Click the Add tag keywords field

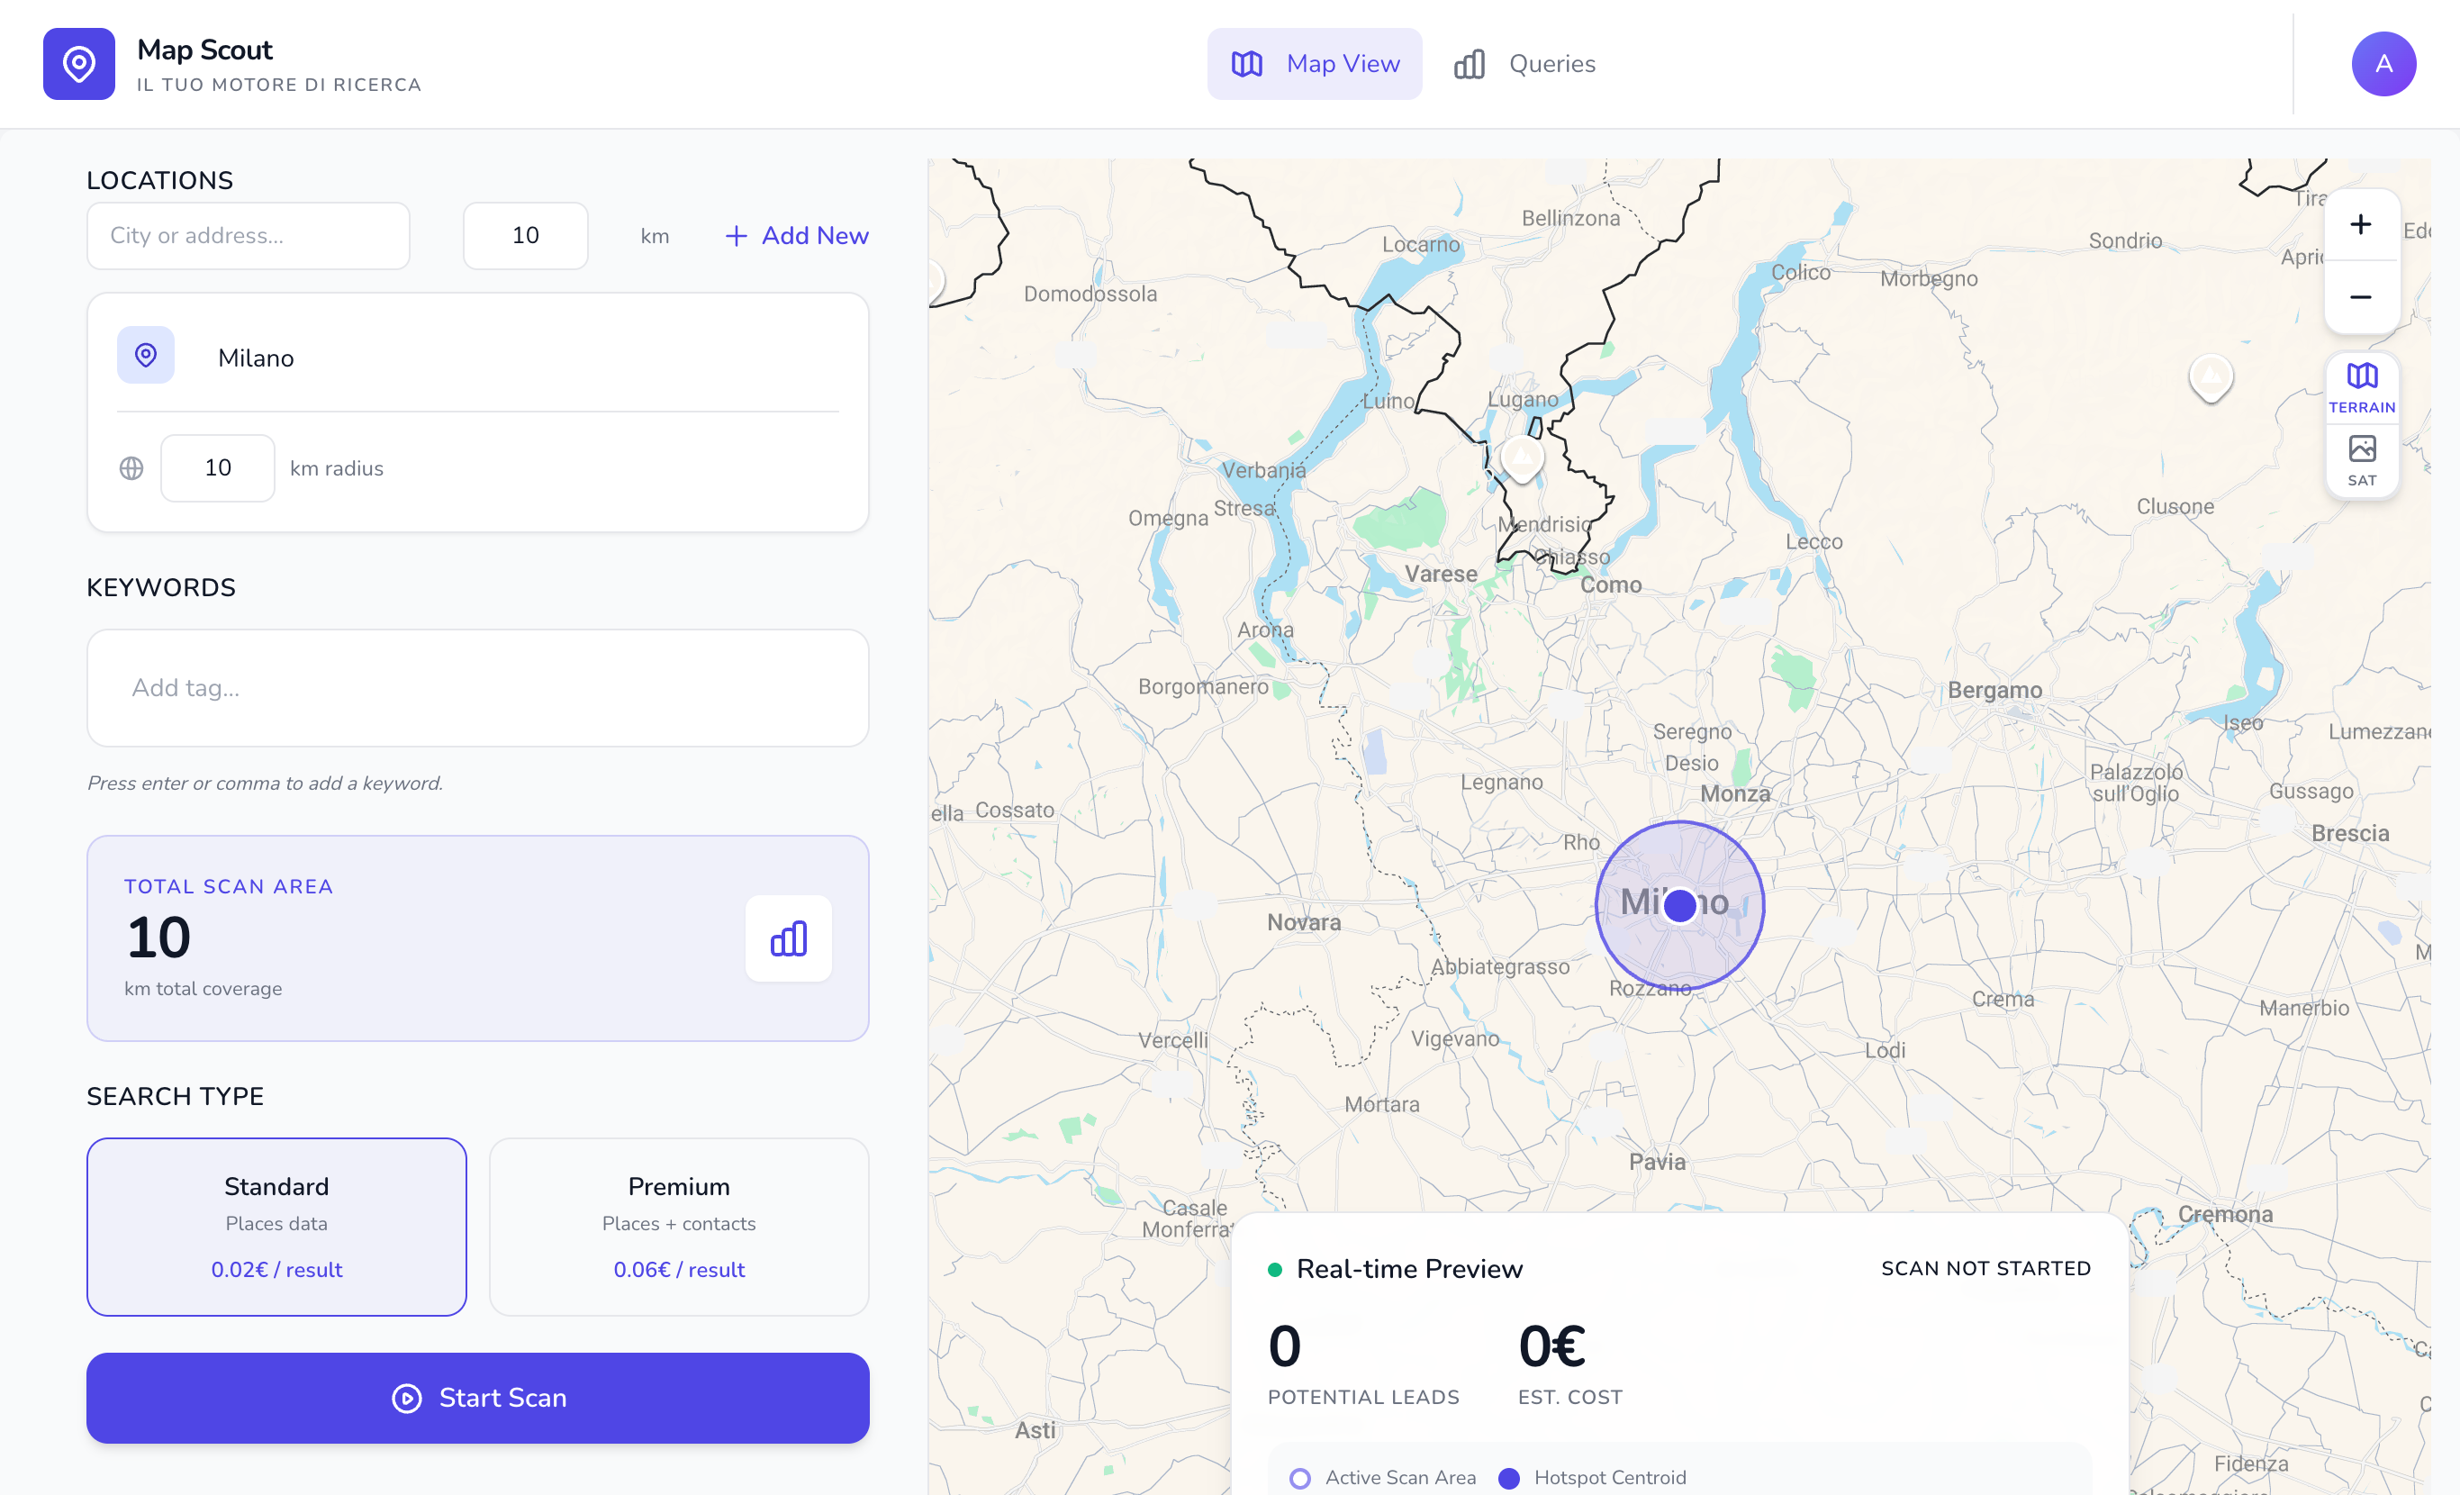coord(477,688)
